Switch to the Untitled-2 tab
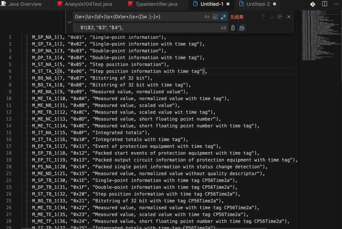Screen dimensions: 342x229 [x=257, y=4]
